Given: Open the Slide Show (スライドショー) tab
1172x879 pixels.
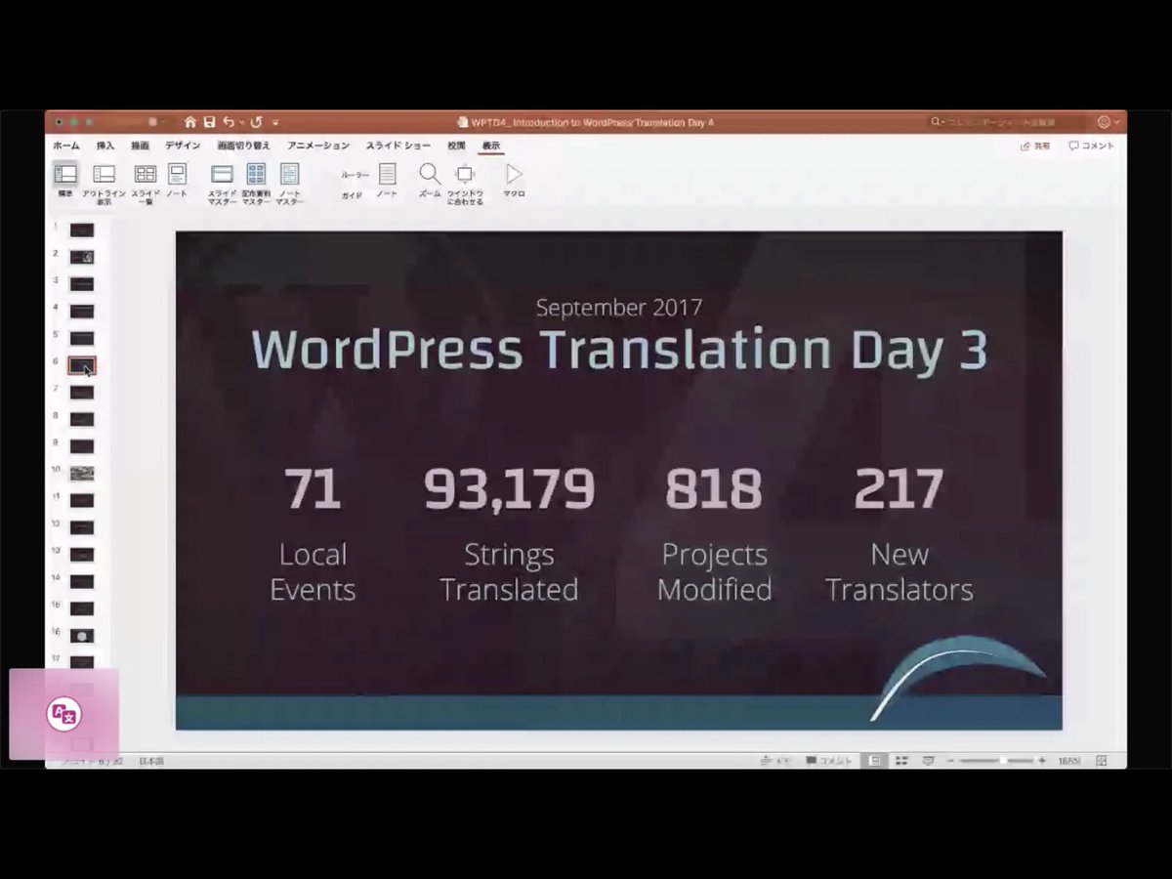Looking at the screenshot, I should pyautogui.click(x=398, y=146).
